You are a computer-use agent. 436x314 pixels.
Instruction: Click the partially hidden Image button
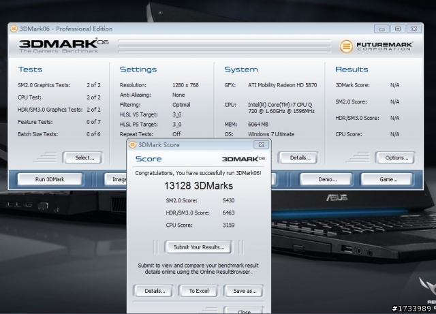[x=116, y=179]
